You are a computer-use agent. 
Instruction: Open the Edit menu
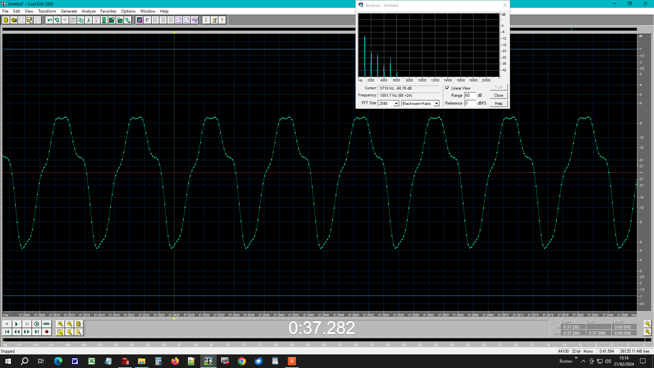[x=16, y=11]
